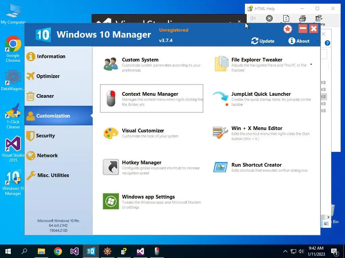Select My Computer desktop icon
Viewport: 345px width, 258px height.
tap(13, 13)
